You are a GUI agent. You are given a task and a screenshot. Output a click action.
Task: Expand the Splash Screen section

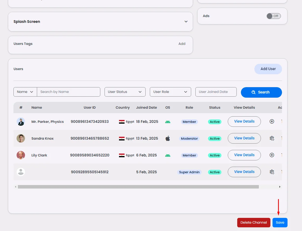pos(186,22)
